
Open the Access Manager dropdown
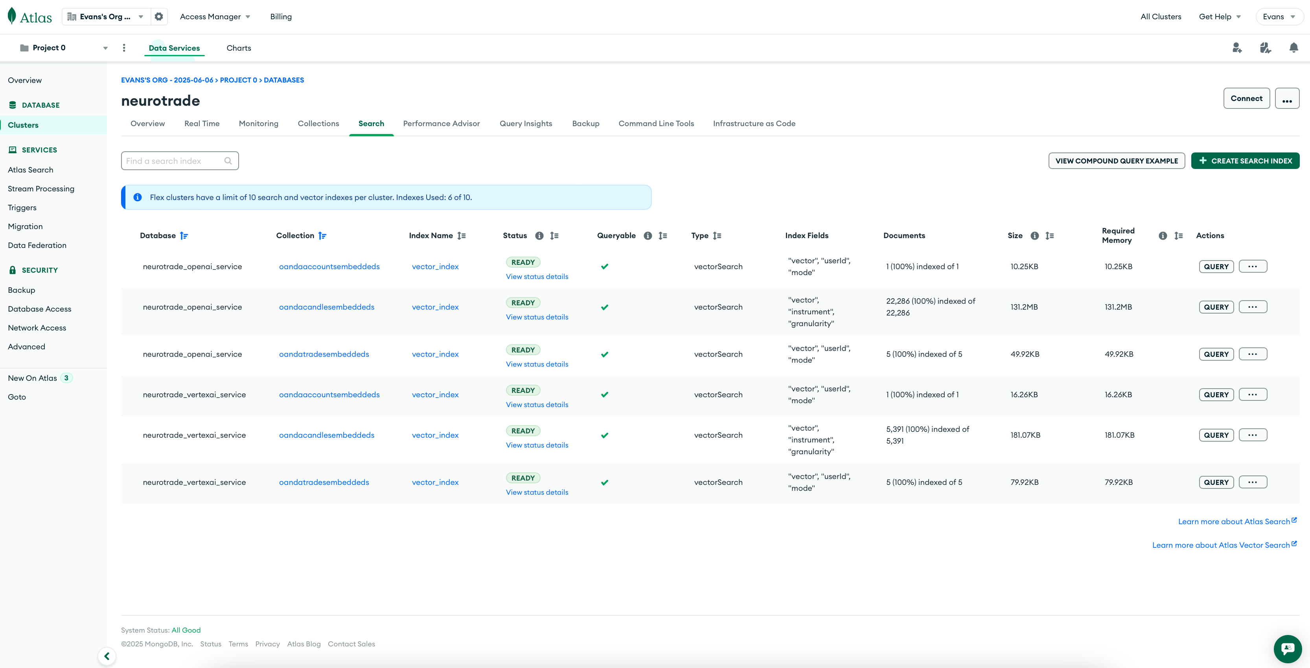(215, 17)
